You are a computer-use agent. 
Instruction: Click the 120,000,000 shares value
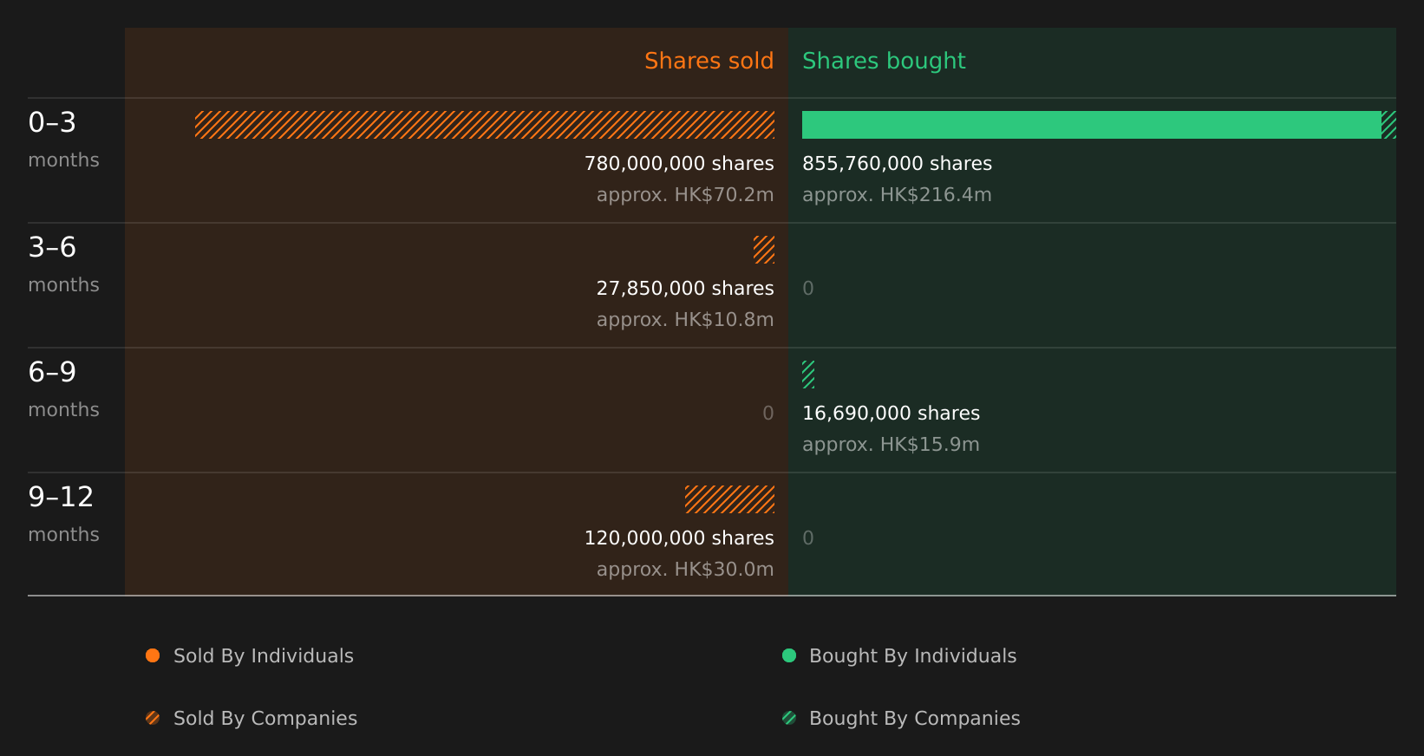click(679, 538)
